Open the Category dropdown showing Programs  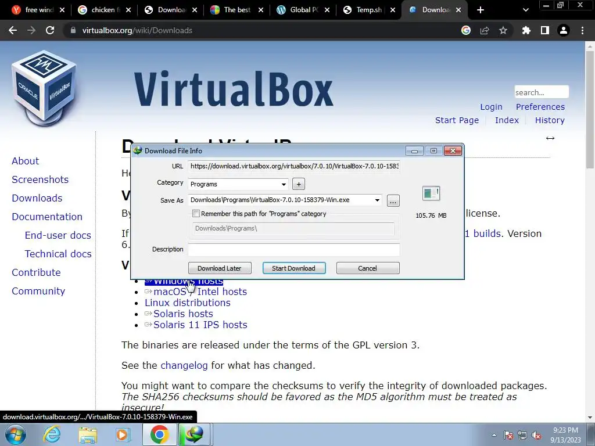point(238,184)
